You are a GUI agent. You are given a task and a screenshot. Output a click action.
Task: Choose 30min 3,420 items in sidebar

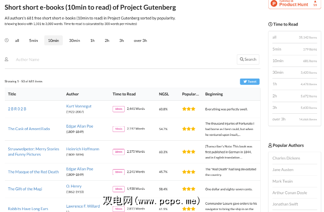click(x=295, y=72)
